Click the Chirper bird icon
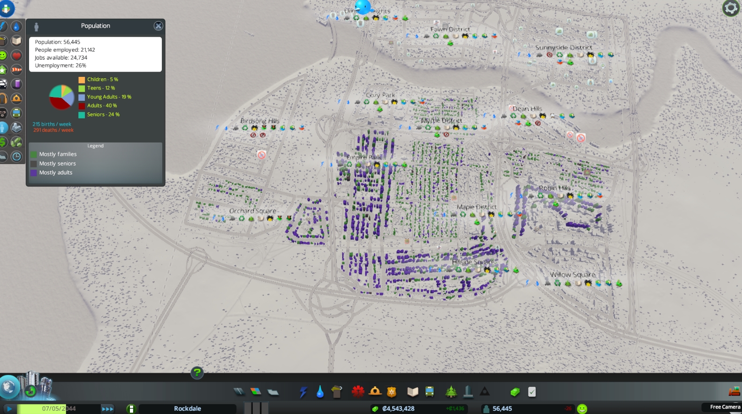742x414 pixels. [363, 7]
